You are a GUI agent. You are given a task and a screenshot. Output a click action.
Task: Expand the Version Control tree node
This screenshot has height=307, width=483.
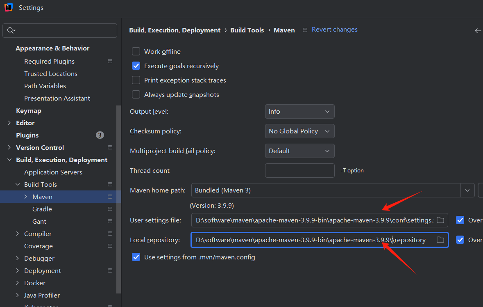9,147
